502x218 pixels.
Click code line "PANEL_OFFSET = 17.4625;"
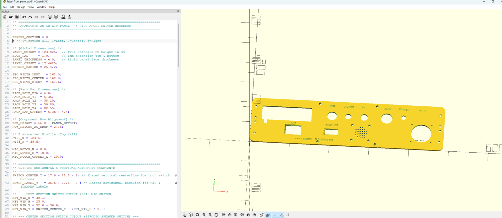(35, 63)
